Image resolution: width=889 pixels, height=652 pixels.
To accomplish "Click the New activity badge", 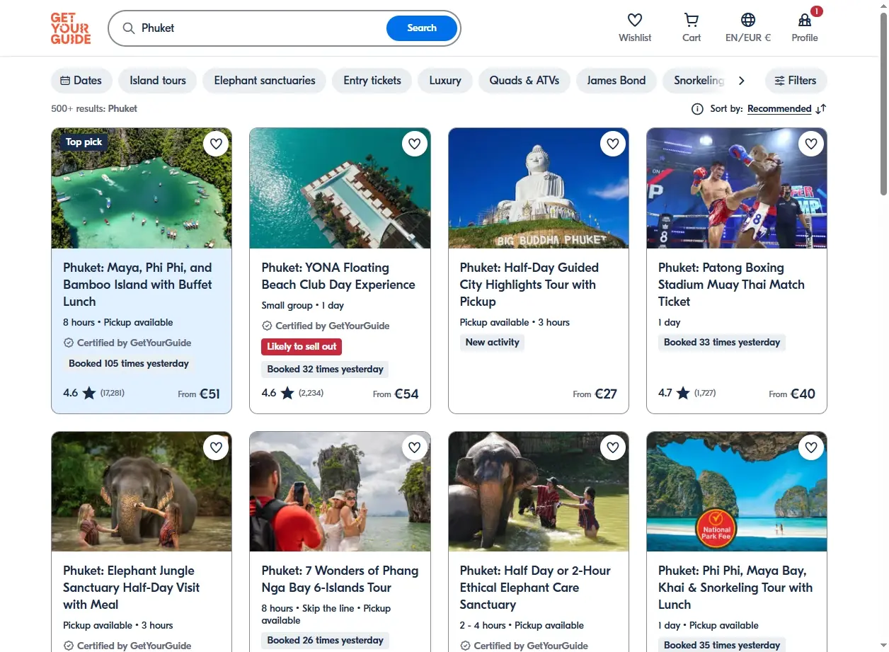I will (x=493, y=343).
